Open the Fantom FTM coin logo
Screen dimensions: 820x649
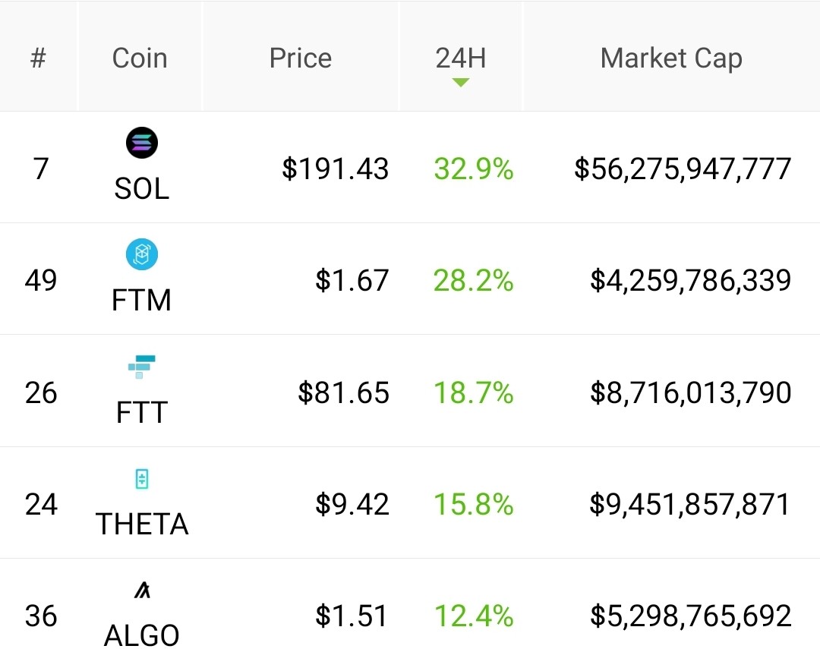[142, 254]
